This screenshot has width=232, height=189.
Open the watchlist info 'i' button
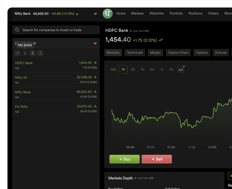point(40,53)
